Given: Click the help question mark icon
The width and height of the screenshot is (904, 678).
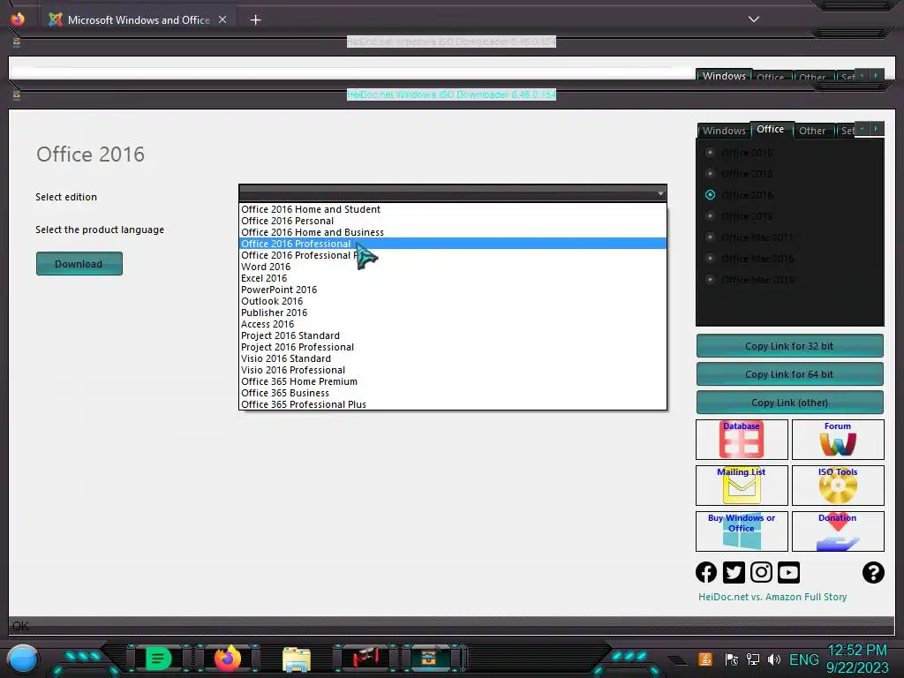Looking at the screenshot, I should [x=873, y=572].
